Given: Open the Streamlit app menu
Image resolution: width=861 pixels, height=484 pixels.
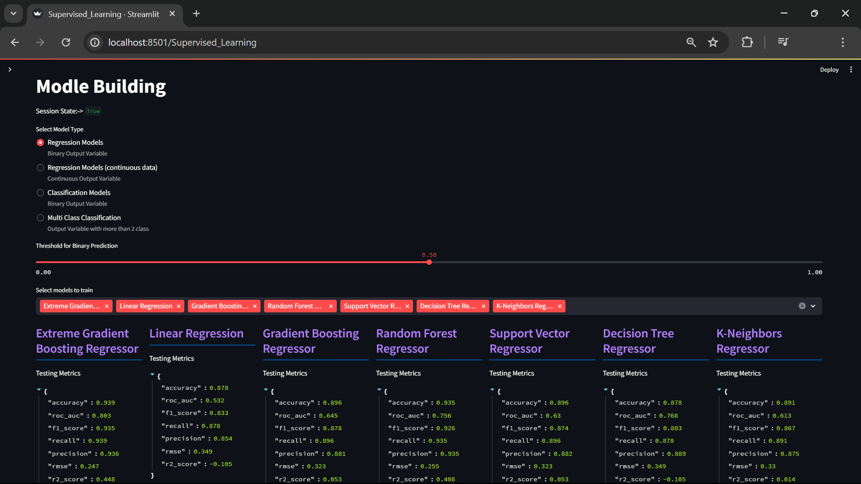Looking at the screenshot, I should pos(852,69).
